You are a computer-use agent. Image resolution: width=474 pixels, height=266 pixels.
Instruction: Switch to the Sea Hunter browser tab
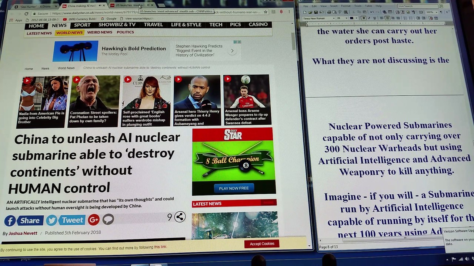[x=35, y=7]
